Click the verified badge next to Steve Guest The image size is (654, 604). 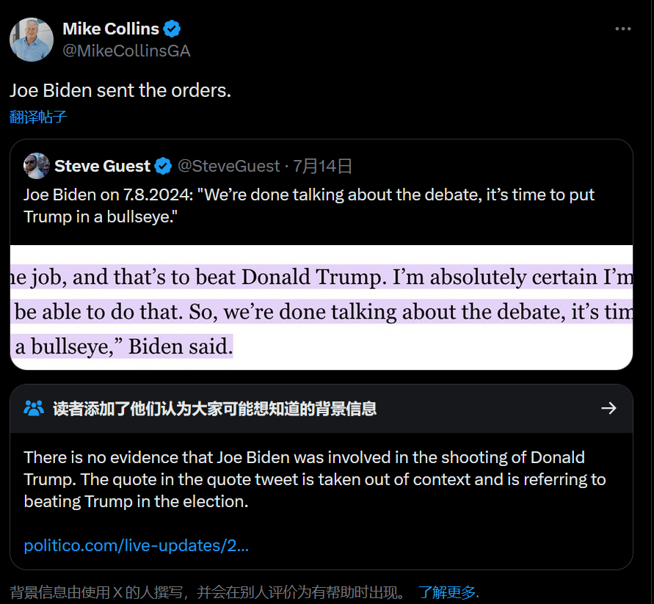click(163, 167)
